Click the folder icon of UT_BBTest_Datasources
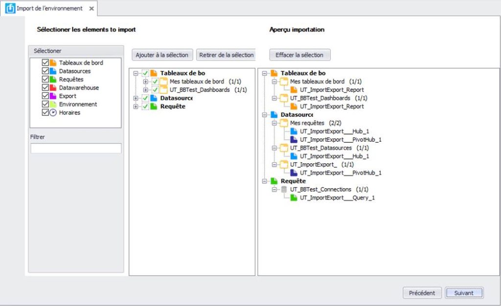This screenshot has width=501, height=306. point(284,148)
